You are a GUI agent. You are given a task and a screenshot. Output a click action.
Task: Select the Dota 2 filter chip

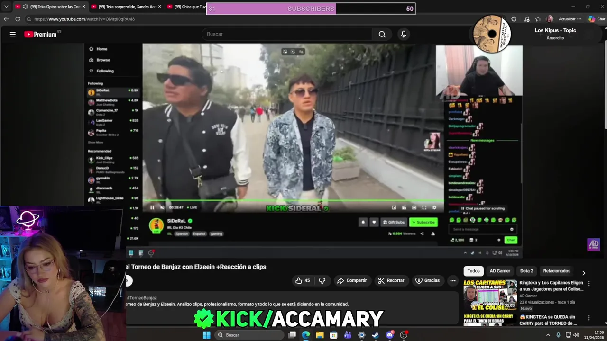527,271
